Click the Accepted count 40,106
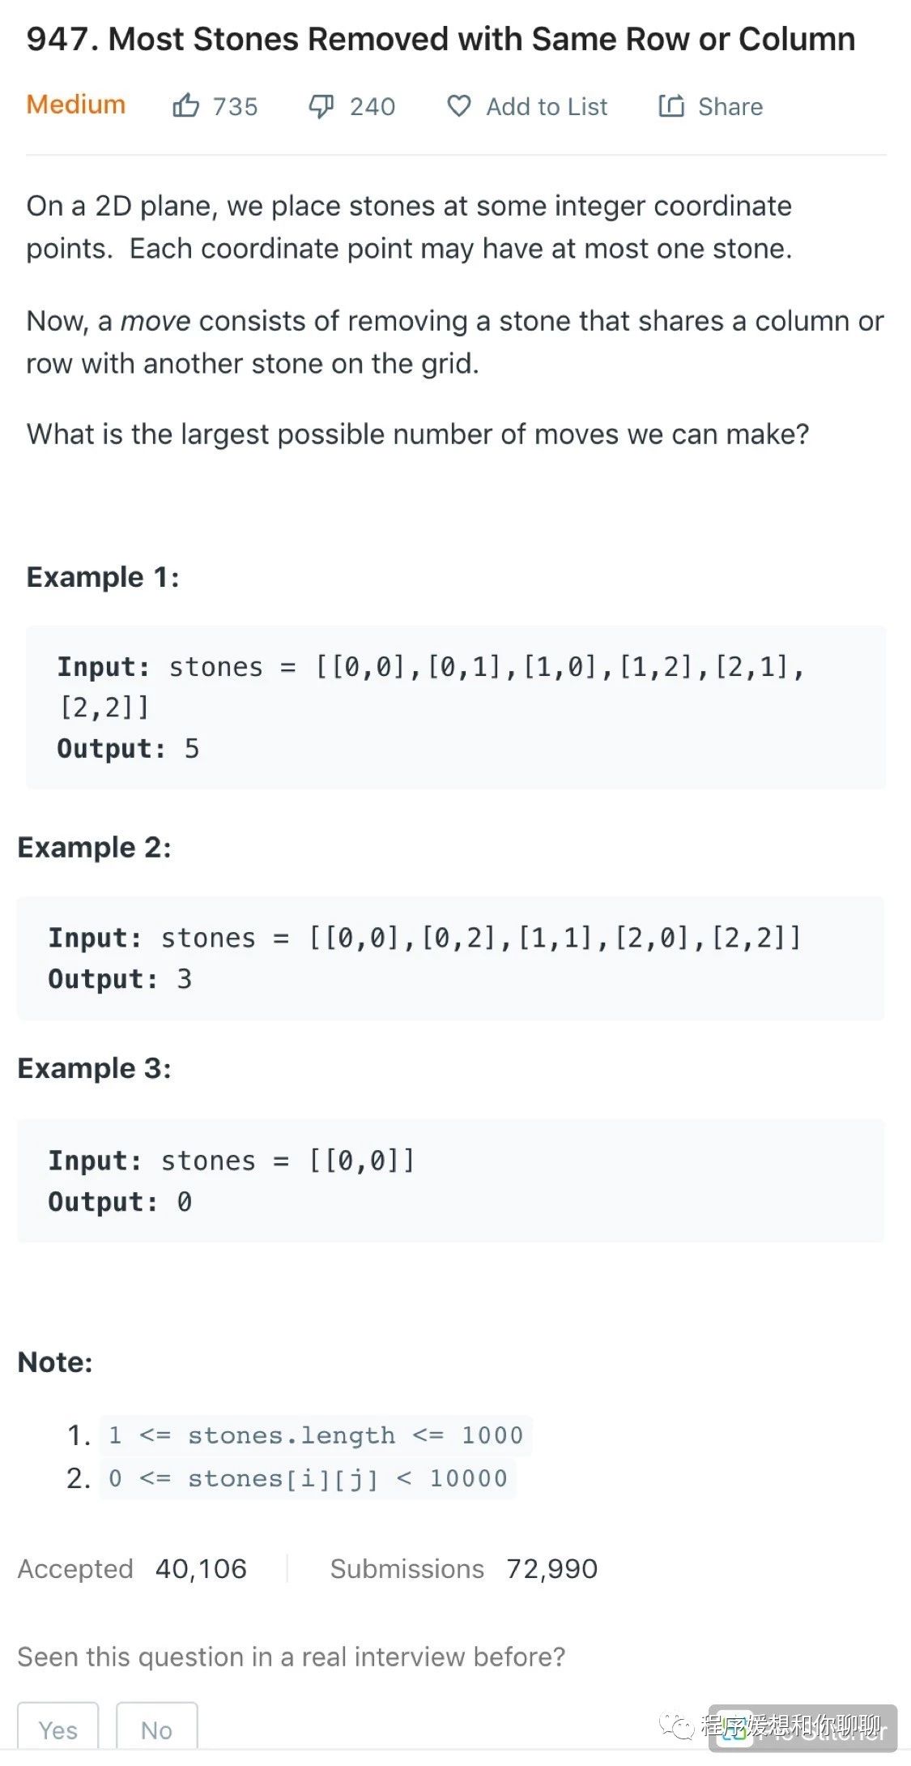This screenshot has height=1766, width=911. click(201, 1568)
